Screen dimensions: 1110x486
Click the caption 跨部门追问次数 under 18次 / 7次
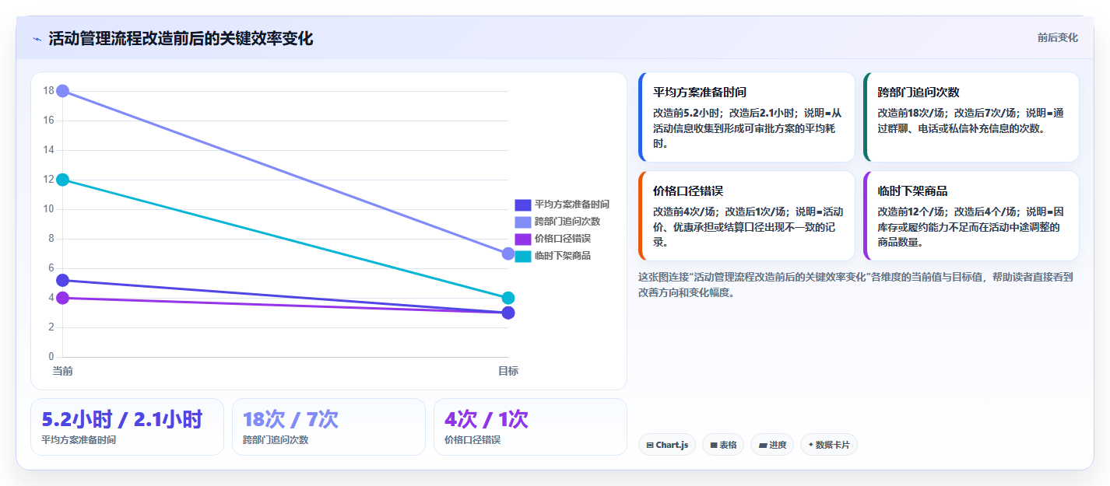(x=276, y=440)
